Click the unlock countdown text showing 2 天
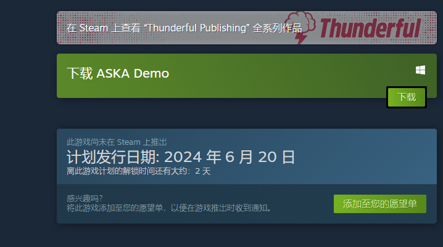This screenshot has width=443, height=247. [x=138, y=171]
